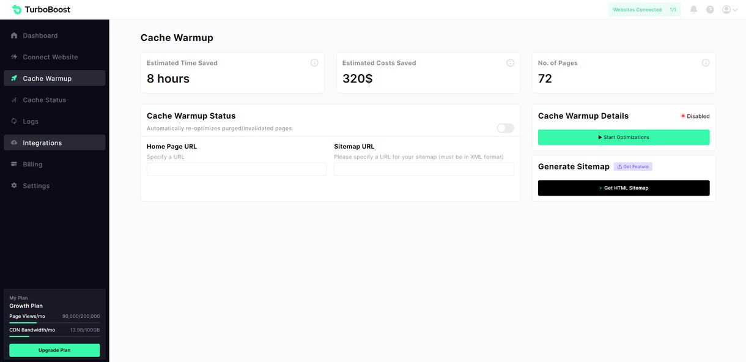Open Billing in the sidebar
This screenshot has height=362, width=746.
tap(54, 164)
